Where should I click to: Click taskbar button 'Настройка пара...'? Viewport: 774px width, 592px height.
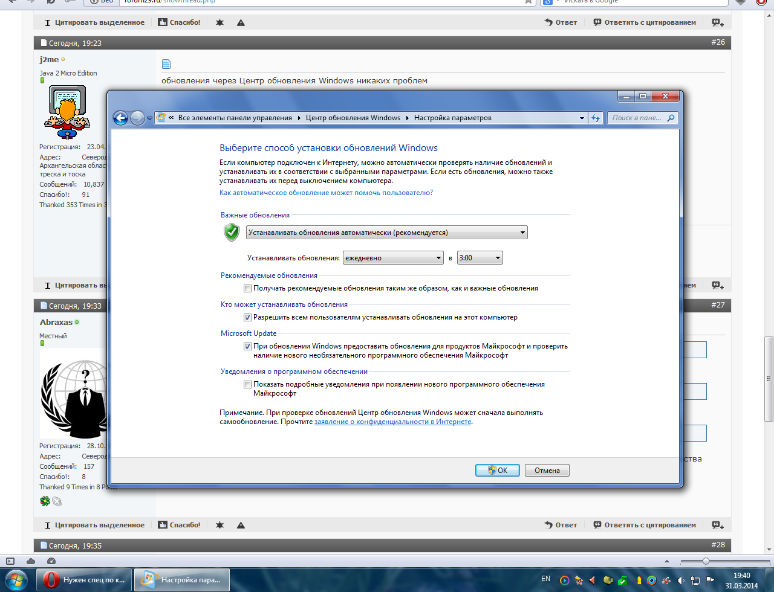(x=182, y=580)
